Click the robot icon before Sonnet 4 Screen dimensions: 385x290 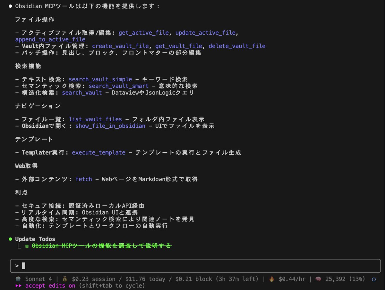pyautogui.click(x=18, y=279)
